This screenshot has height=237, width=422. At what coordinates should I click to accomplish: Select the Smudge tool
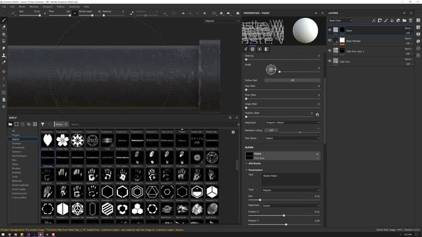pos(4,48)
